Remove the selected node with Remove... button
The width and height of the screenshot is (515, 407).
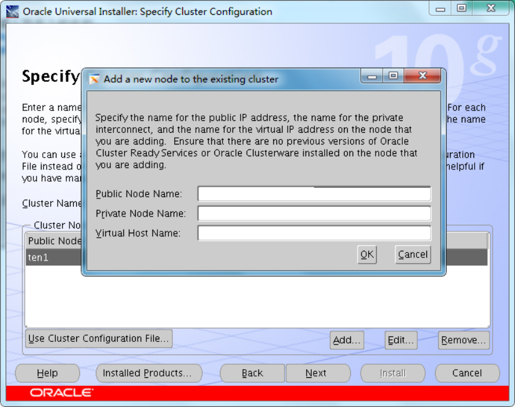click(464, 340)
